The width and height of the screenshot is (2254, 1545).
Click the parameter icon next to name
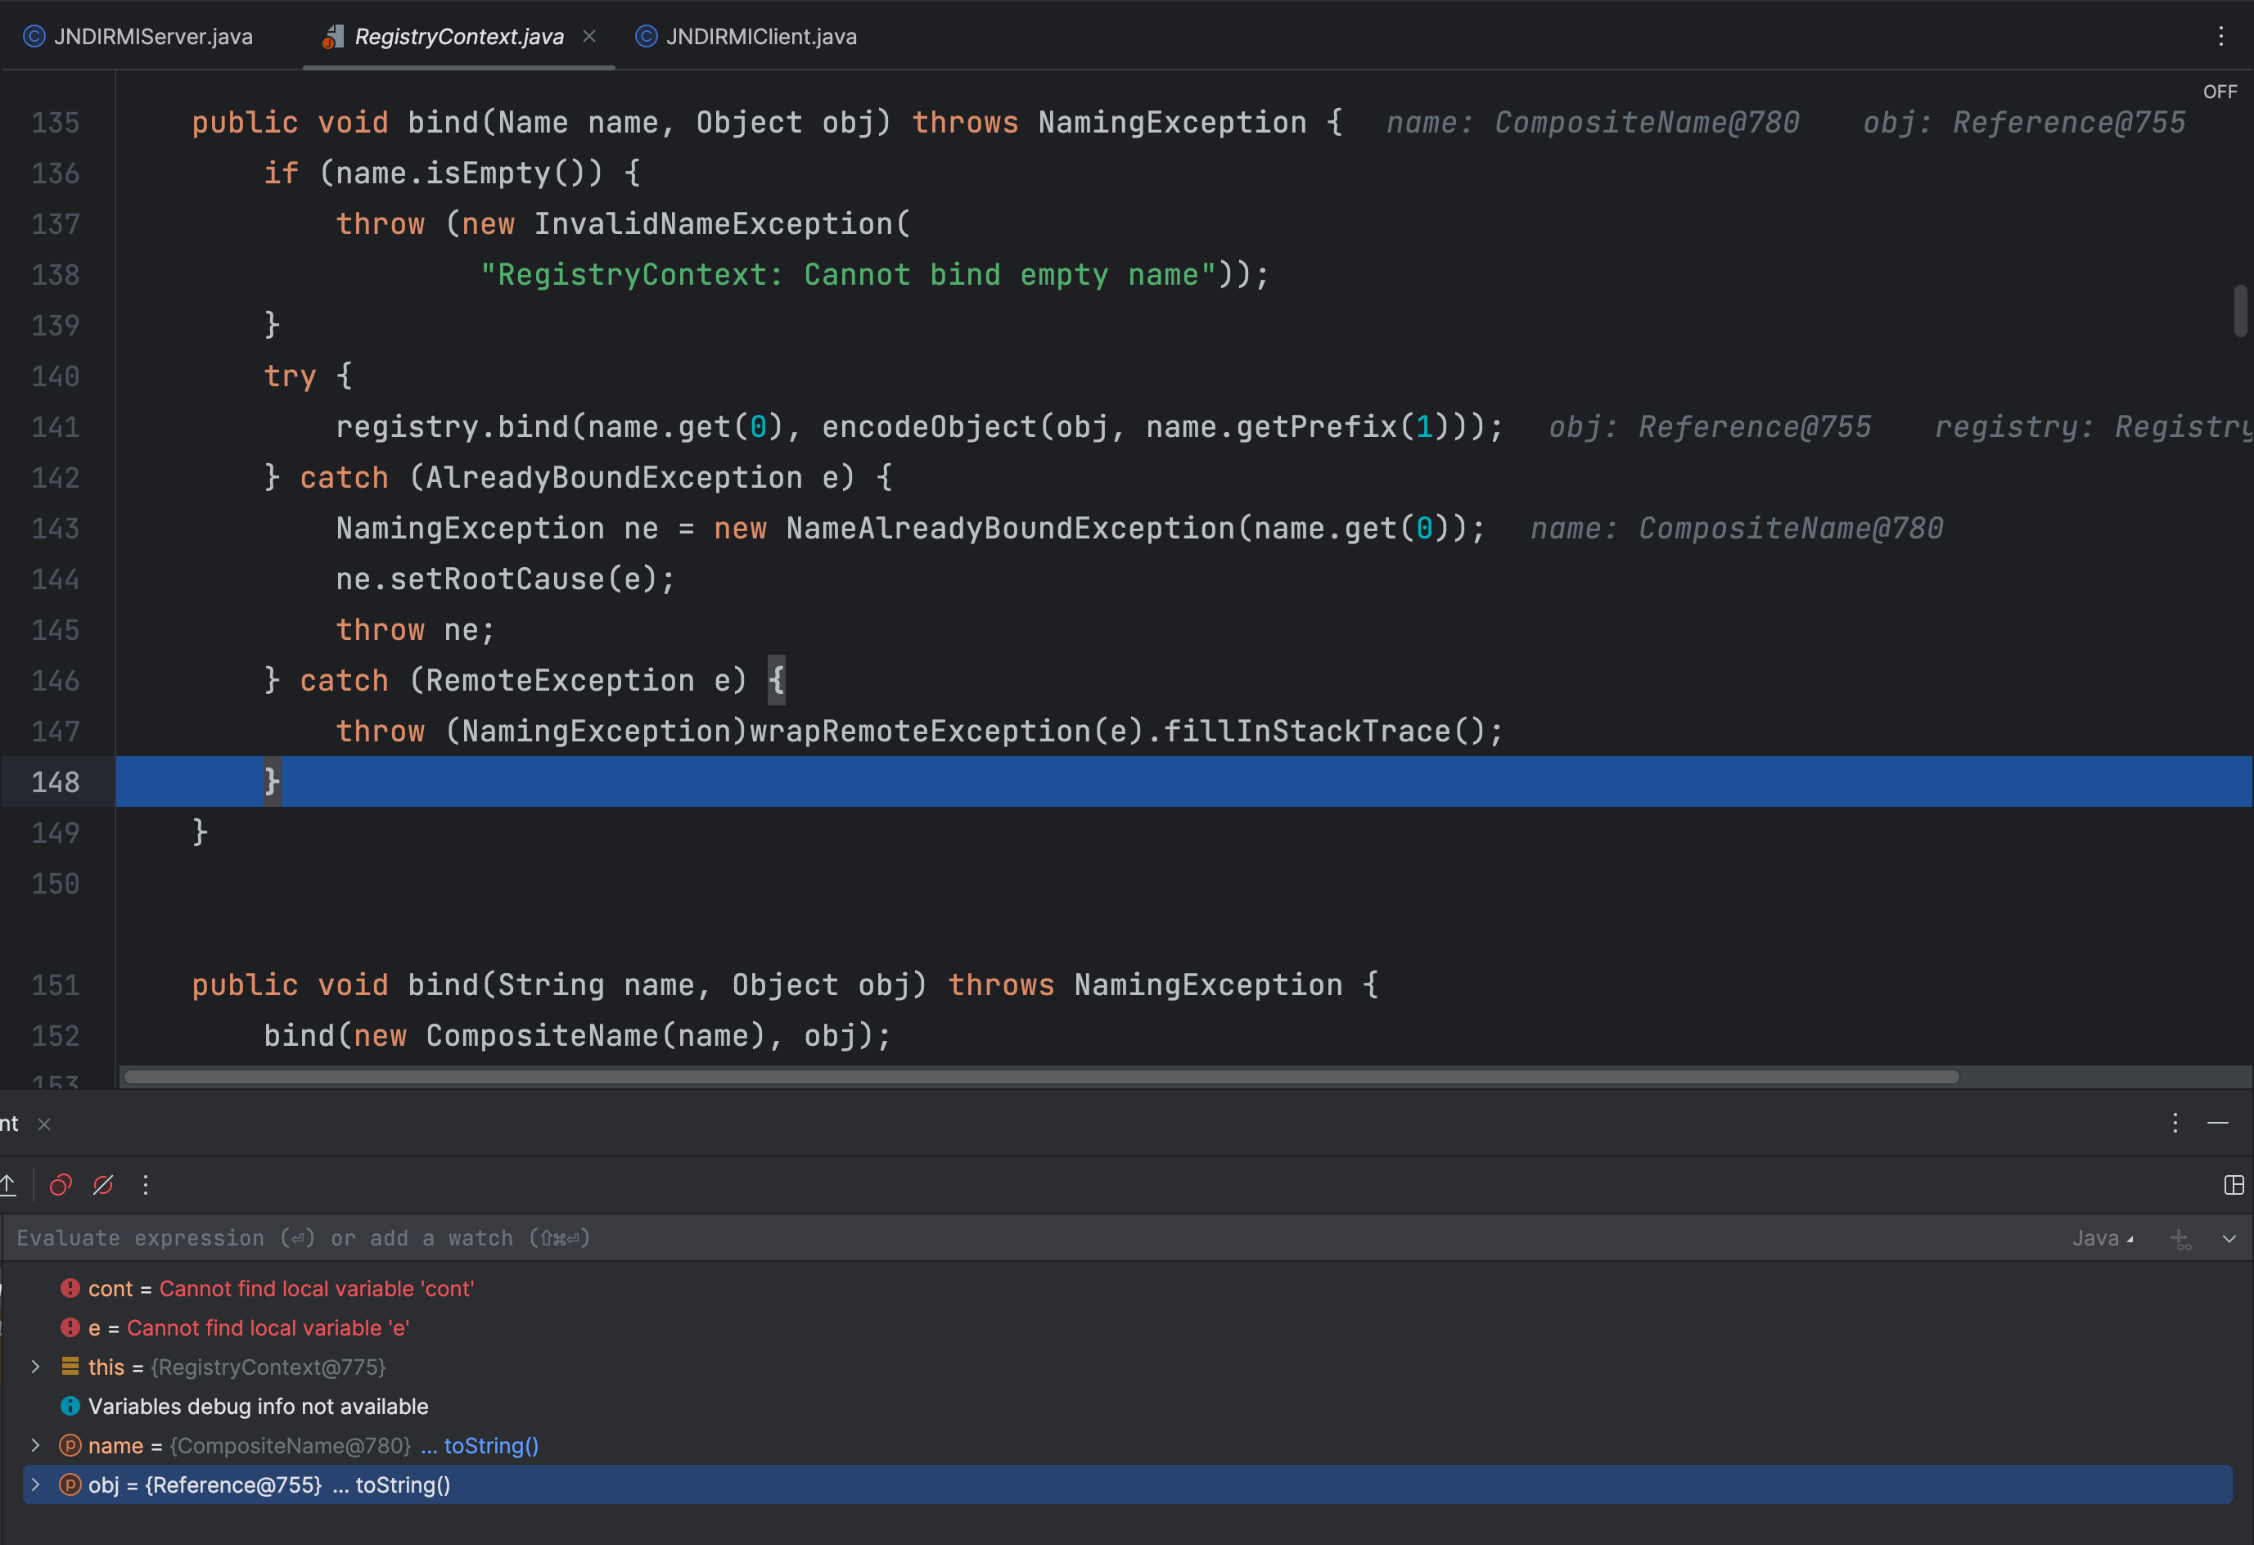[x=70, y=1445]
